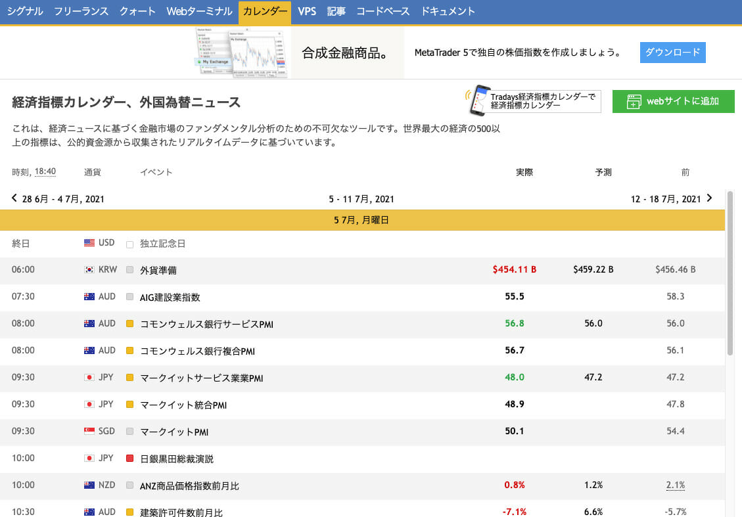Open the コードベース menu item
Viewport: 742px width, 517px height.
383,11
